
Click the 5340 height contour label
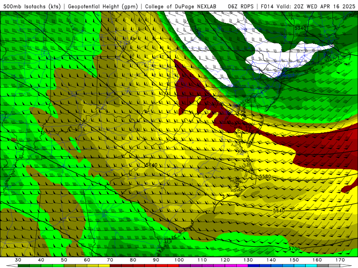300,28
